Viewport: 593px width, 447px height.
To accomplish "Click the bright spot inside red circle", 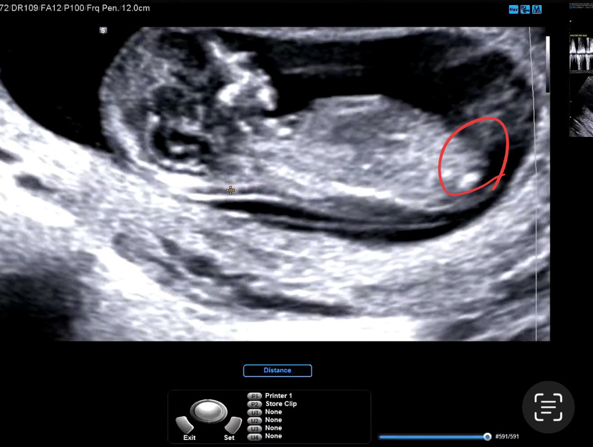I will coord(469,178).
